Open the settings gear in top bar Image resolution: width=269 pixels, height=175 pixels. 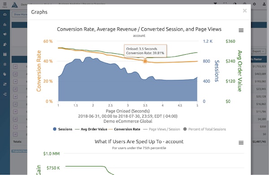click(254, 4)
